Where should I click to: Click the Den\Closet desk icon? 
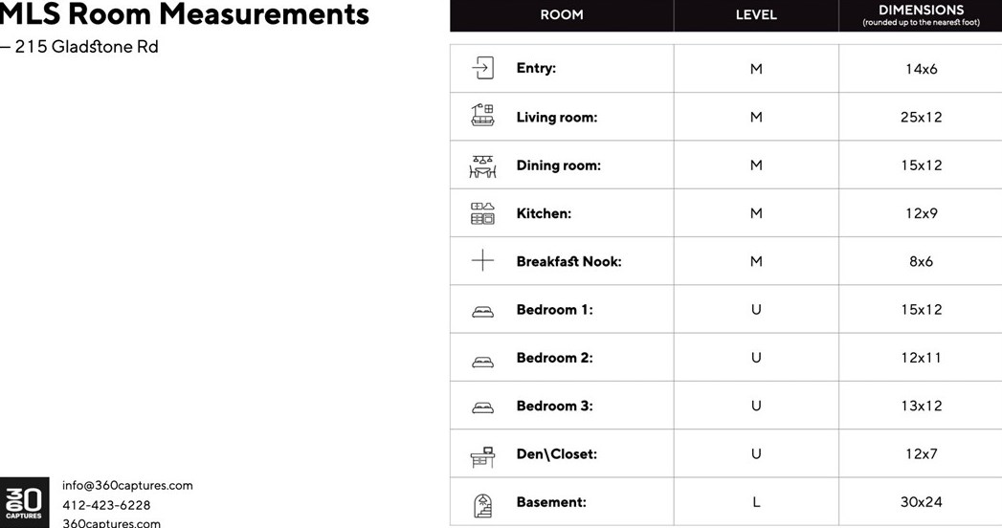coord(483,456)
